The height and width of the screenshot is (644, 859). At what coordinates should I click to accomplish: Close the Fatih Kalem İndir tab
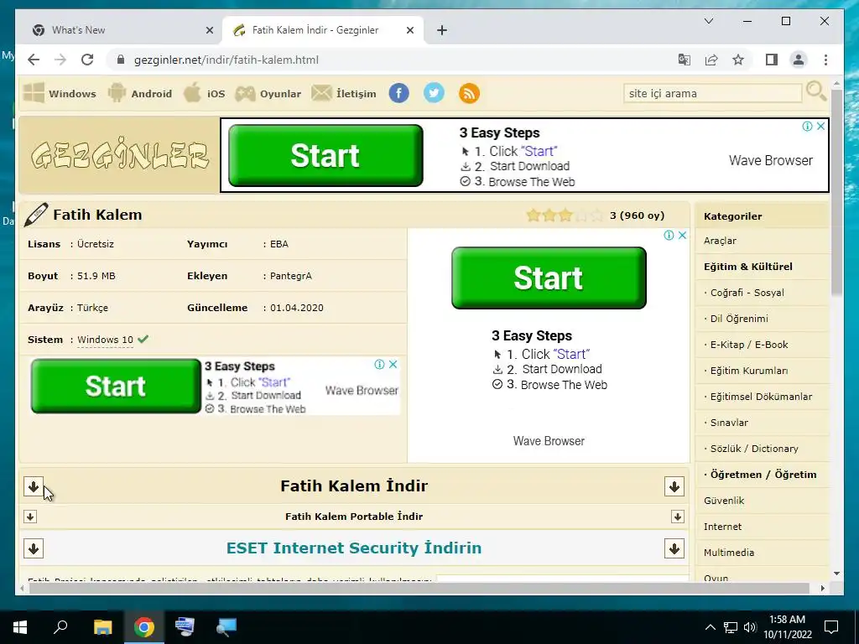[409, 30]
